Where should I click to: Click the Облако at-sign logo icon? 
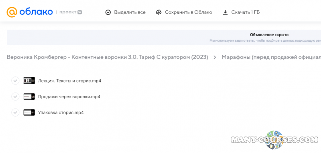[12, 12]
